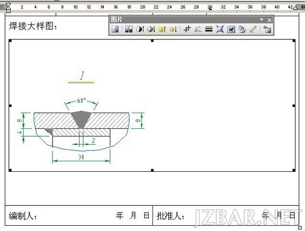Viewport: 305px width, 231px height.
Task: Increase picture brightness with sun icon
Action: (162, 29)
